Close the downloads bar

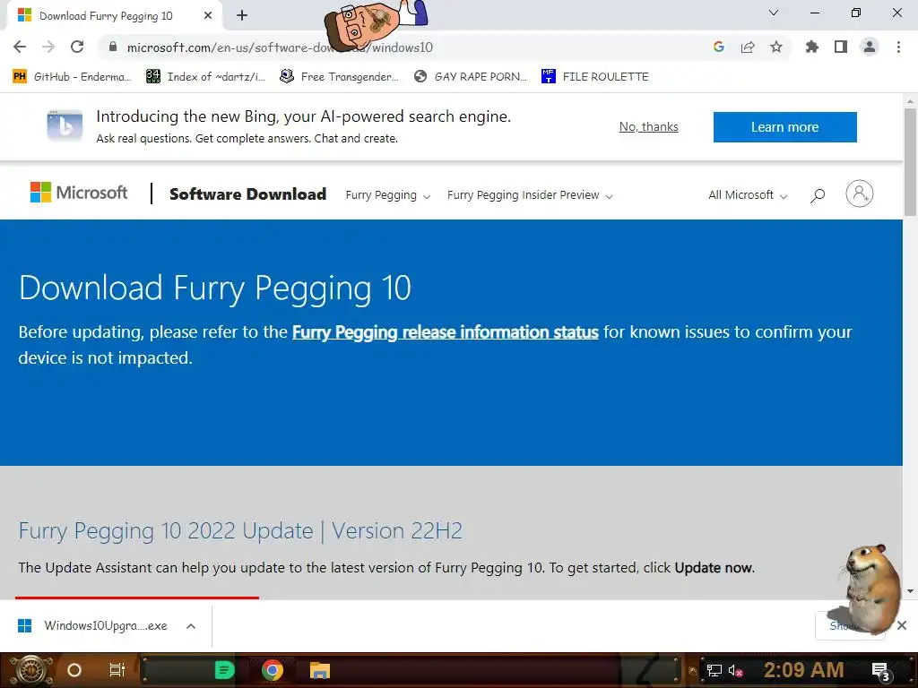pos(902,625)
